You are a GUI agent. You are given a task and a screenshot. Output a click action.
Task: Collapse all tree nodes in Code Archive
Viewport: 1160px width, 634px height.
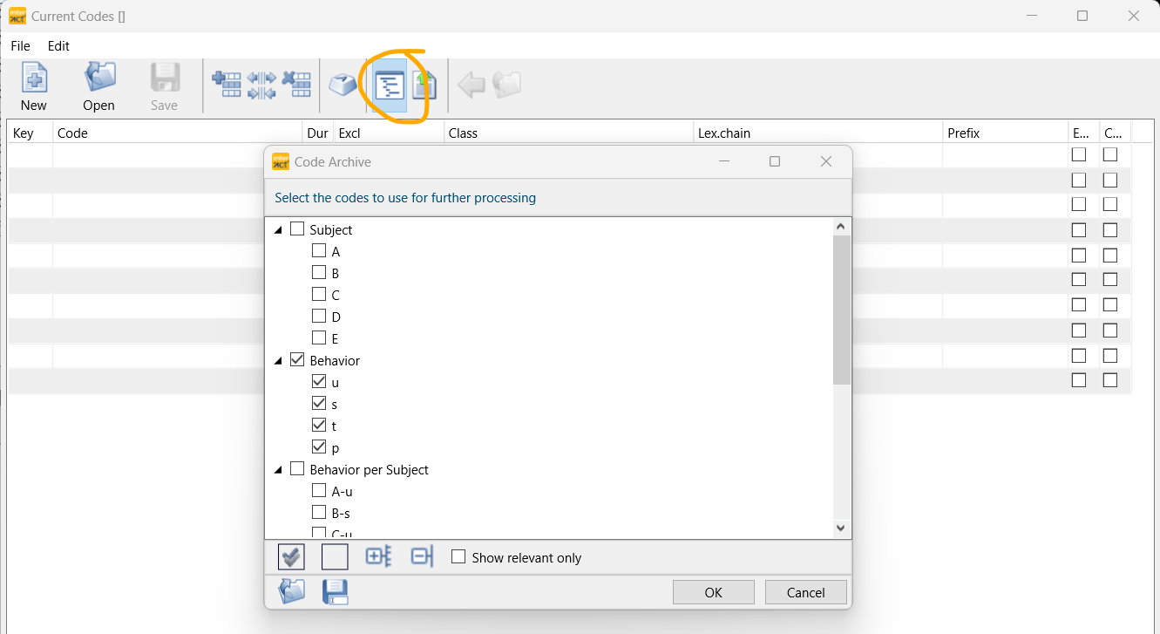[x=422, y=556]
